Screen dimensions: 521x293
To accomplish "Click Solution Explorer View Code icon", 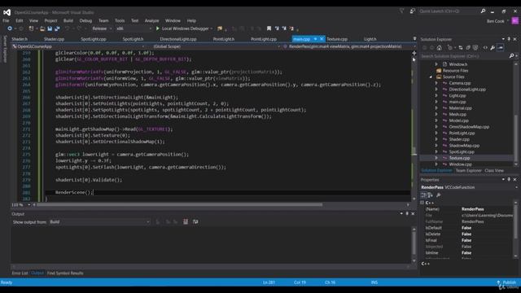I will 485,48.
